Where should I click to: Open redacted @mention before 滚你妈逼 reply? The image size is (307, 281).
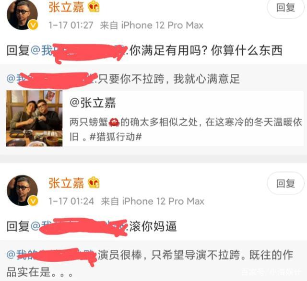tap(79, 226)
